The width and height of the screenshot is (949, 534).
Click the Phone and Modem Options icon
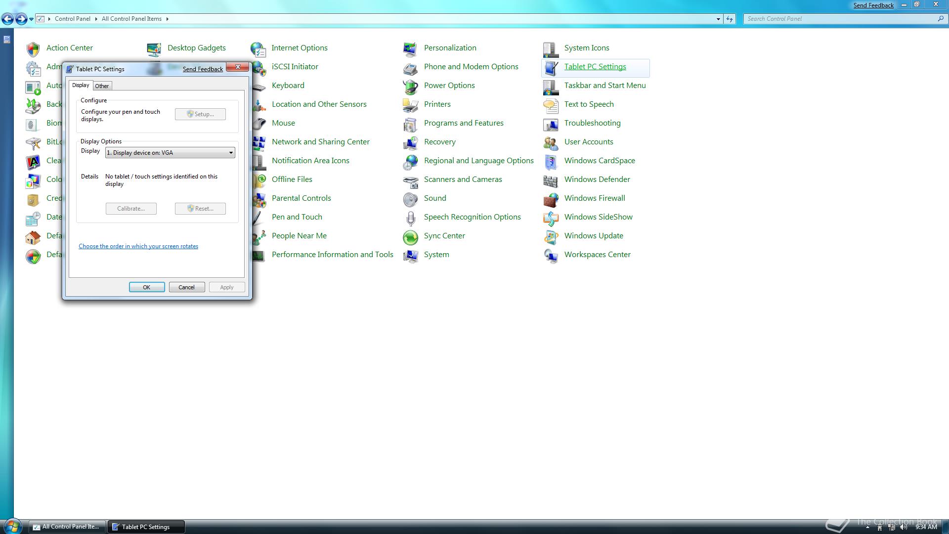click(410, 68)
